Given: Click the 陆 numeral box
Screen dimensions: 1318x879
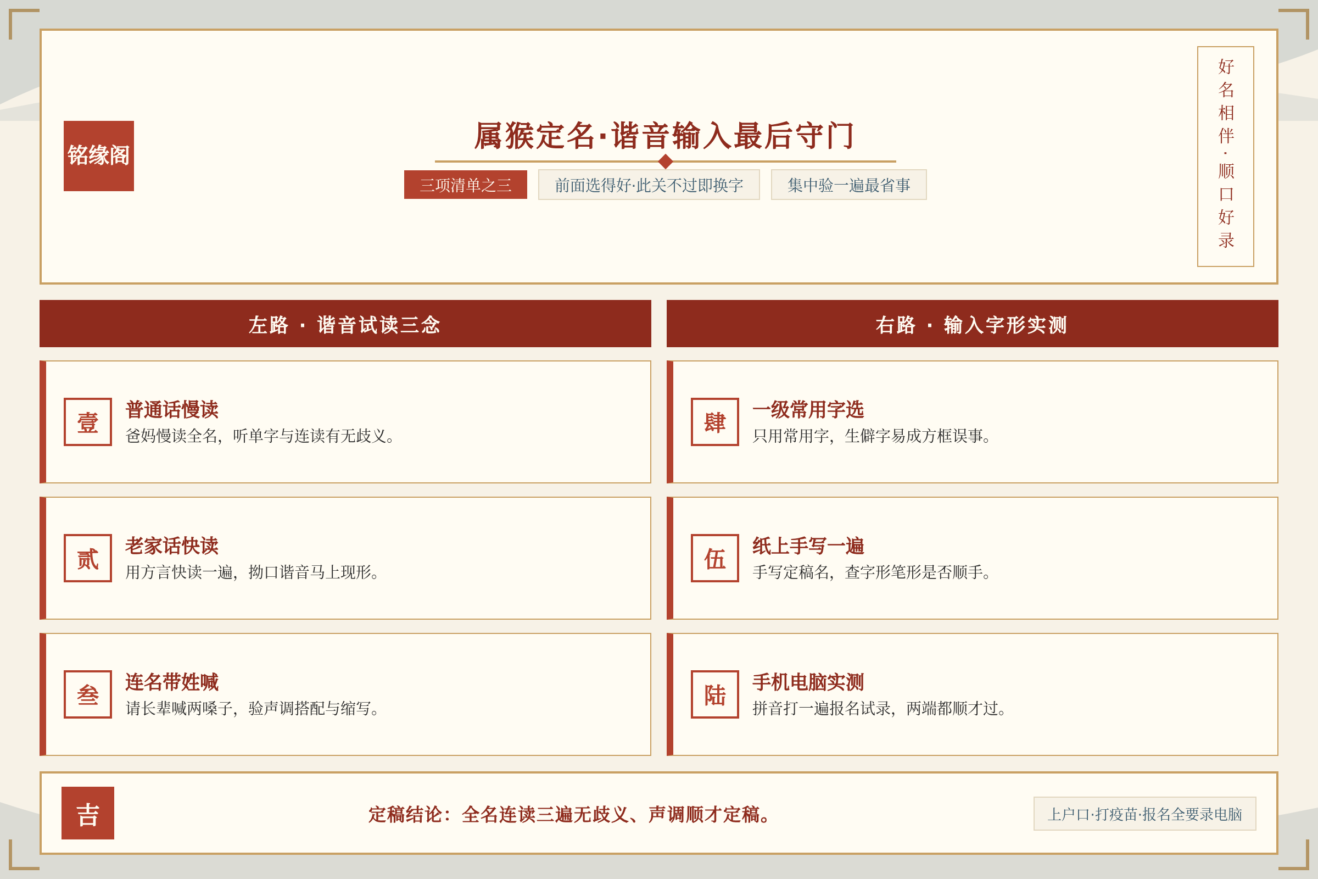Looking at the screenshot, I should pos(715,694).
